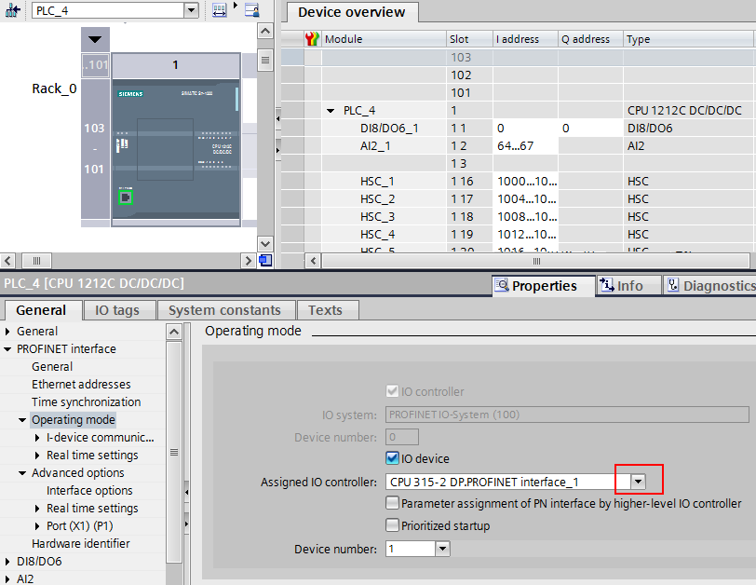Collapse the PLC_4 row in device overview

click(x=331, y=111)
